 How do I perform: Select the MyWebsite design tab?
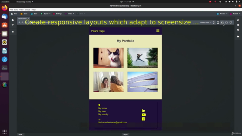[x=23, y=19]
